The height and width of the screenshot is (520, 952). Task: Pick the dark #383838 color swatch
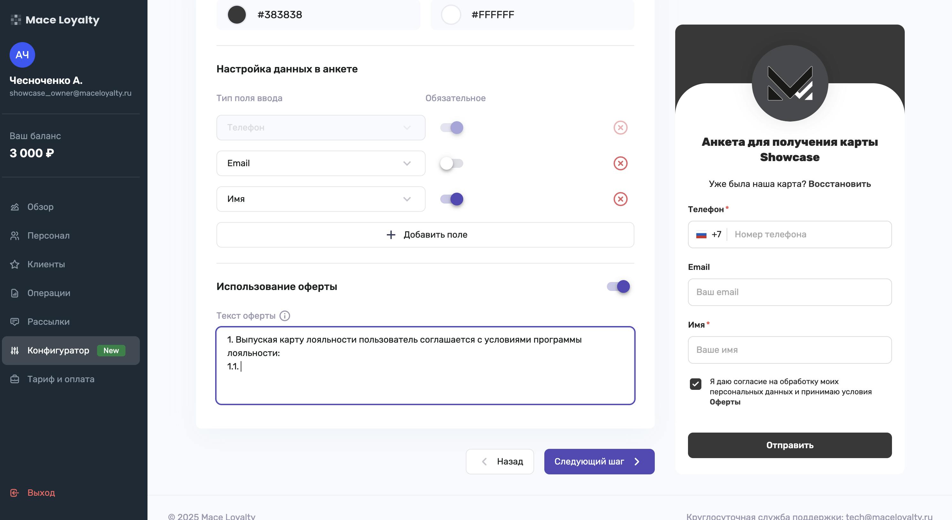[x=237, y=15]
